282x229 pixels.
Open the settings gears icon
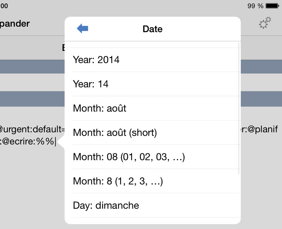(265, 23)
